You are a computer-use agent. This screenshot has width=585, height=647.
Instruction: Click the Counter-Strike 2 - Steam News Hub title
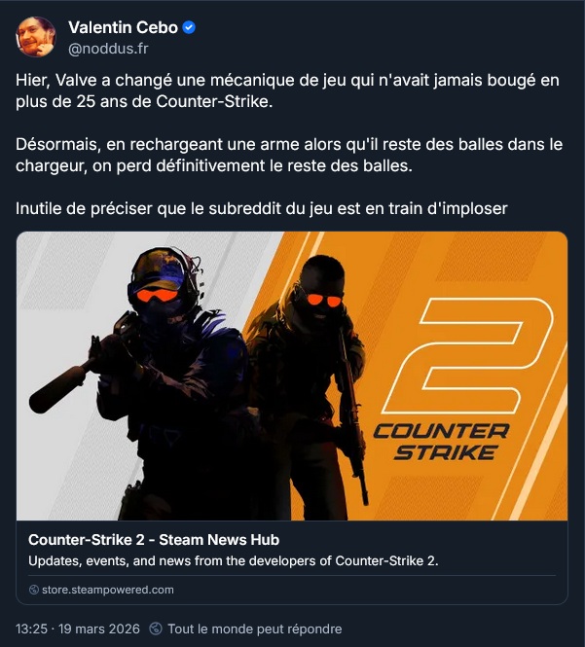[x=154, y=540]
